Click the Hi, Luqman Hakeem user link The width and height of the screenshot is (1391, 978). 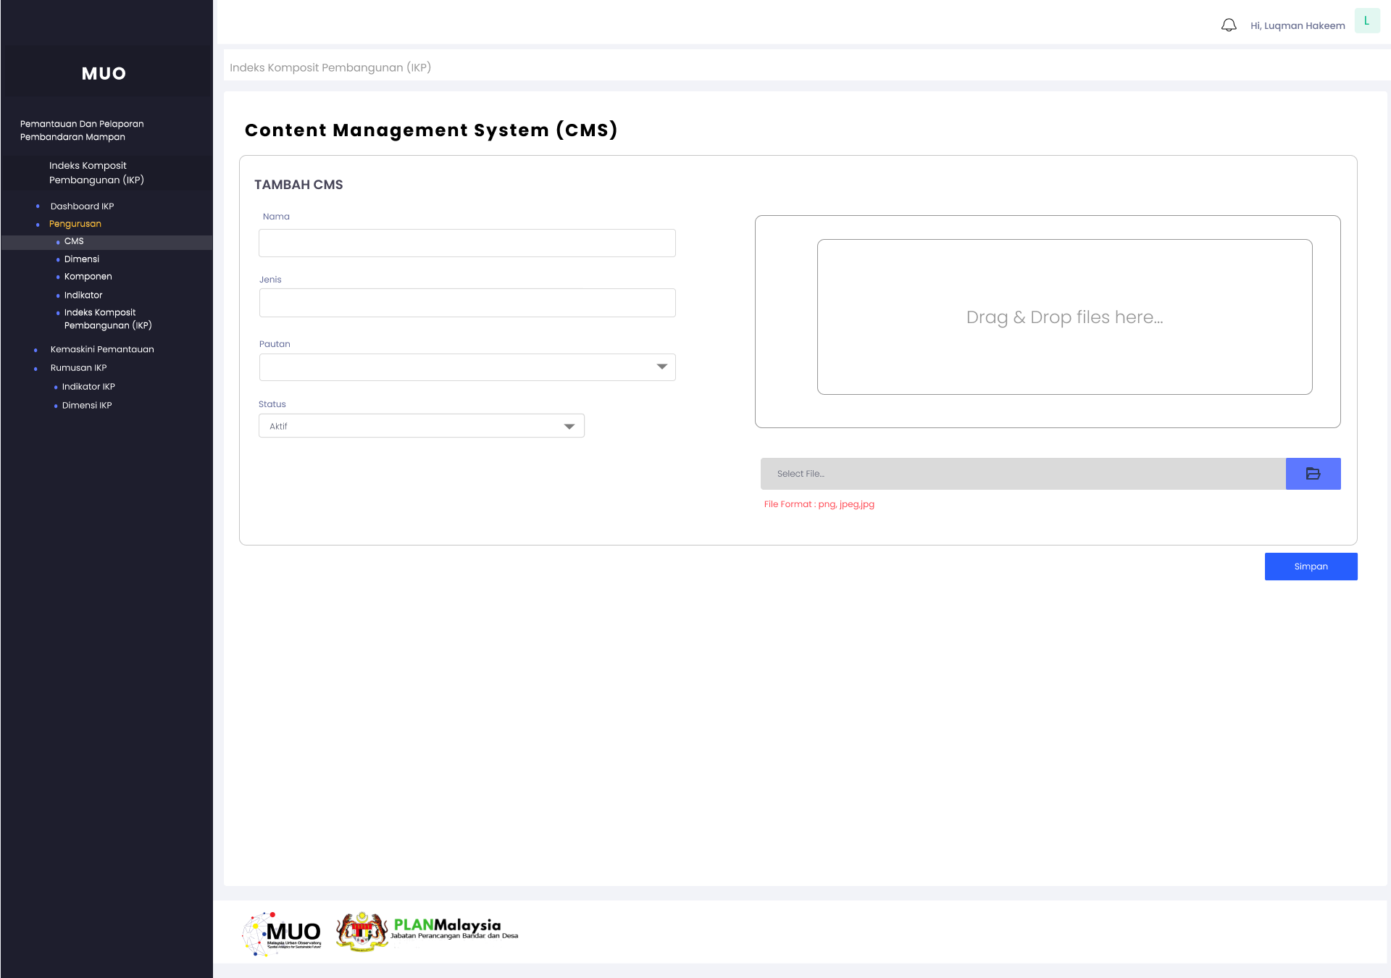1297,25
